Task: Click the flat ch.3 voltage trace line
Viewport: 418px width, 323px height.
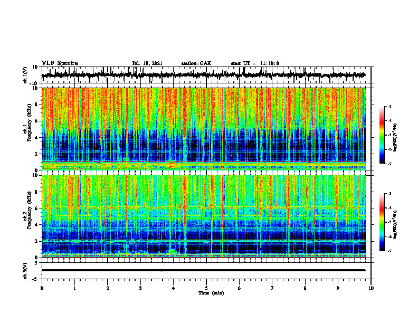Action: (x=203, y=270)
